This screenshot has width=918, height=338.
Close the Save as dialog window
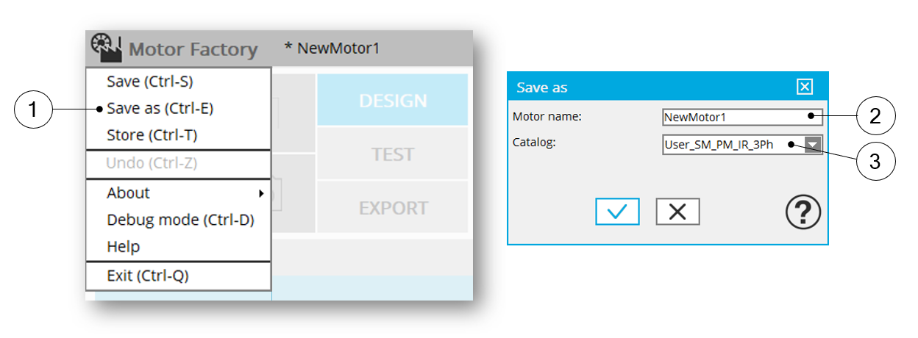click(x=805, y=87)
